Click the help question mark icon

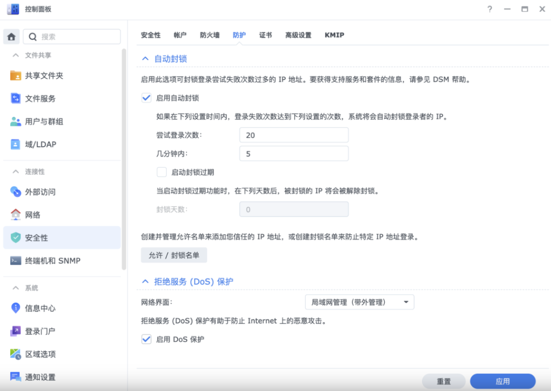[x=490, y=9]
